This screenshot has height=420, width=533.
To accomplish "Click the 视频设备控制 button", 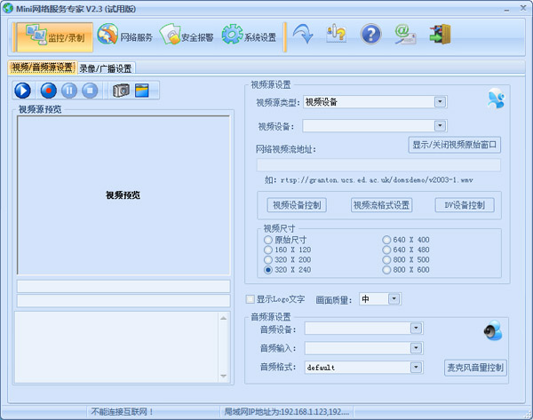I will point(298,205).
